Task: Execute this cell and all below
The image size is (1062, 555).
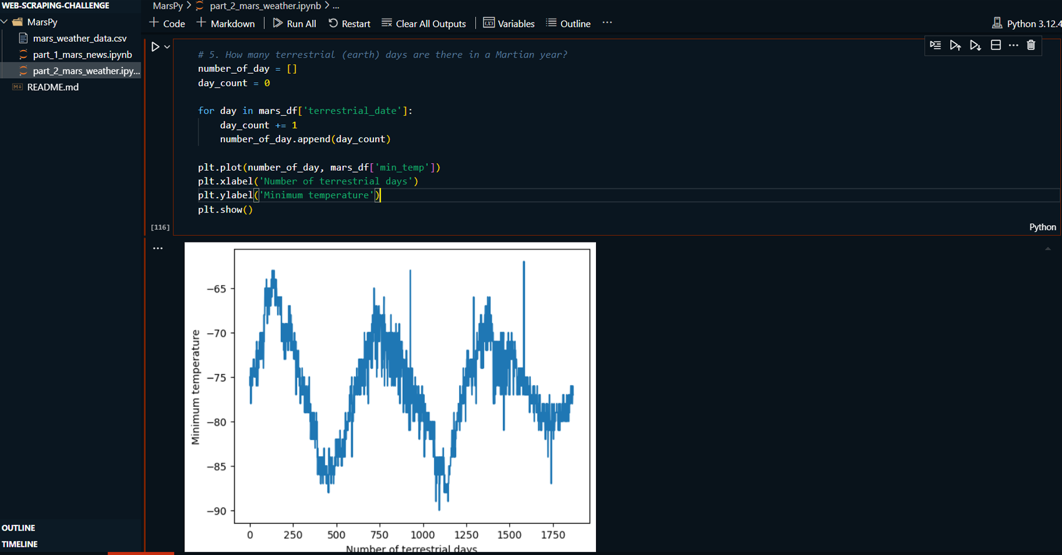Action: point(975,45)
